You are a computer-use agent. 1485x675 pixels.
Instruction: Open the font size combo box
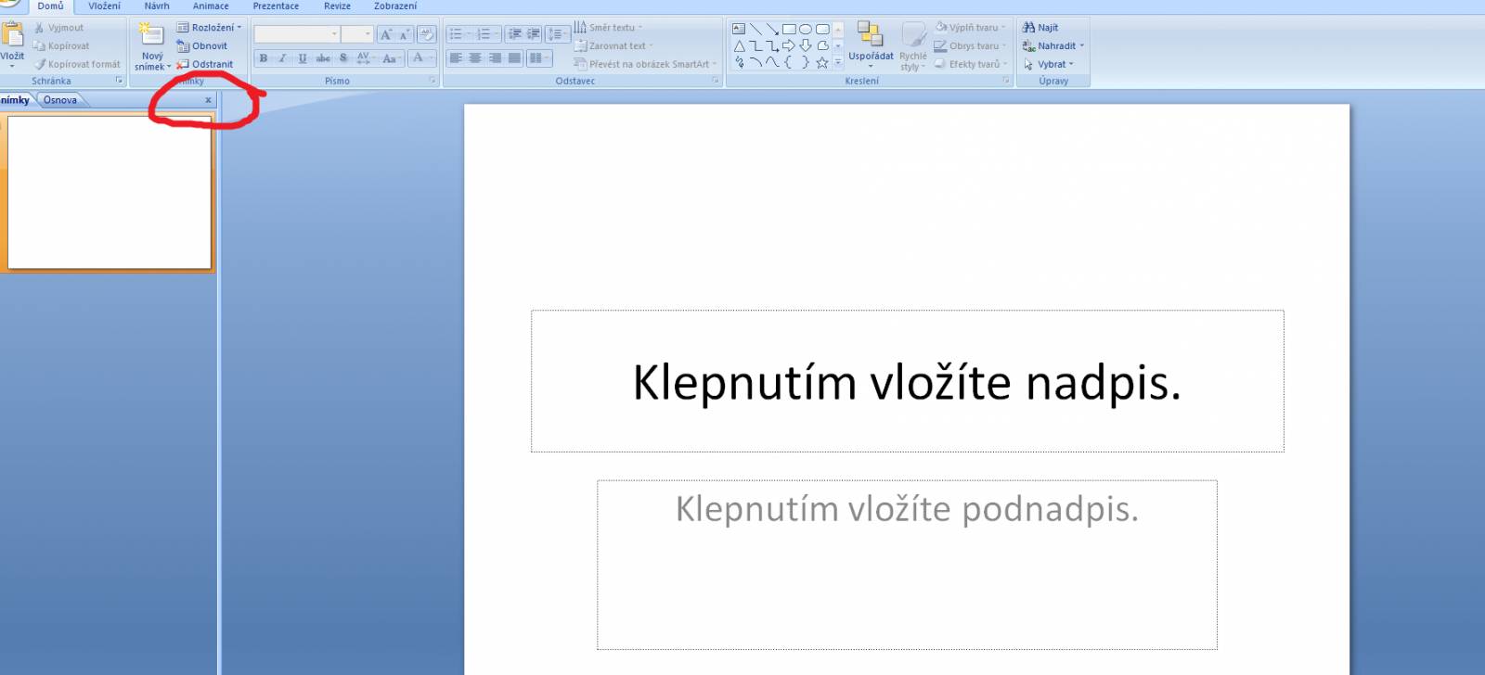[356, 34]
